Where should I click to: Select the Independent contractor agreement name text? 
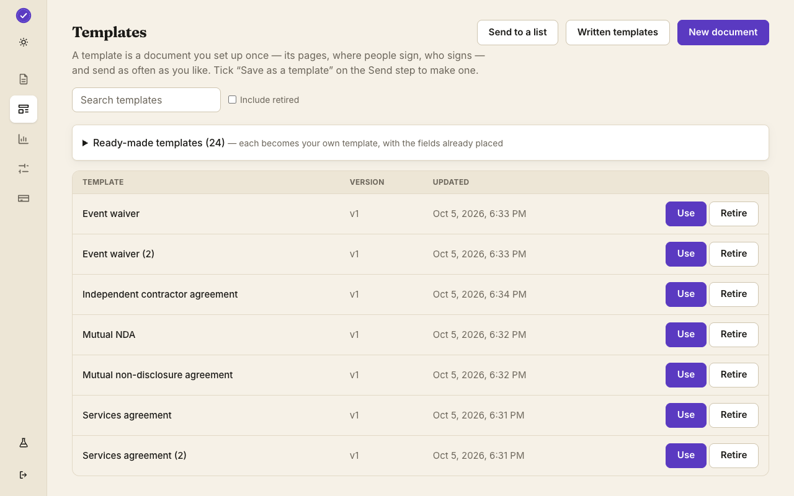tap(160, 294)
